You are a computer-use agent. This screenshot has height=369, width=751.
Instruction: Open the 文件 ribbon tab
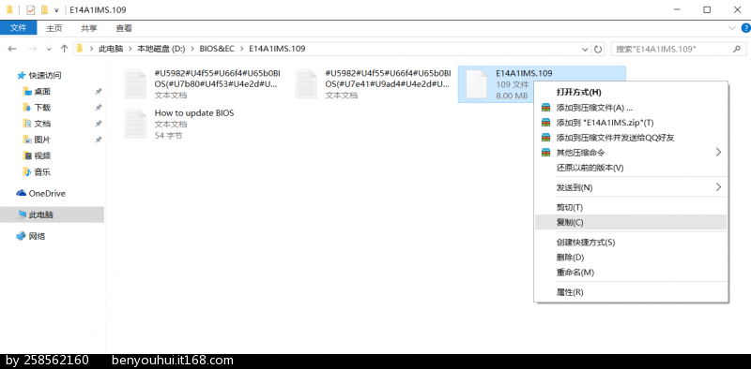[x=18, y=28]
